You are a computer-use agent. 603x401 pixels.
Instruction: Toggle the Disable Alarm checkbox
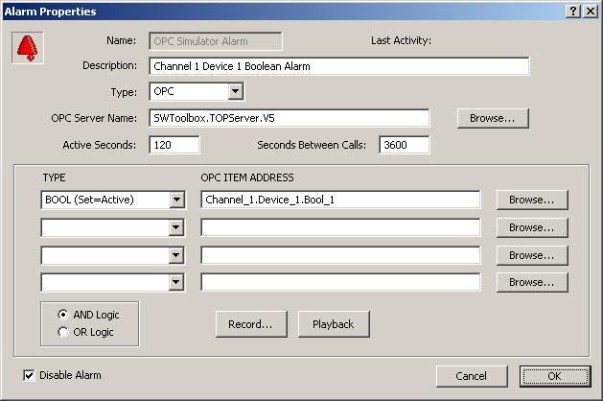click(x=29, y=375)
